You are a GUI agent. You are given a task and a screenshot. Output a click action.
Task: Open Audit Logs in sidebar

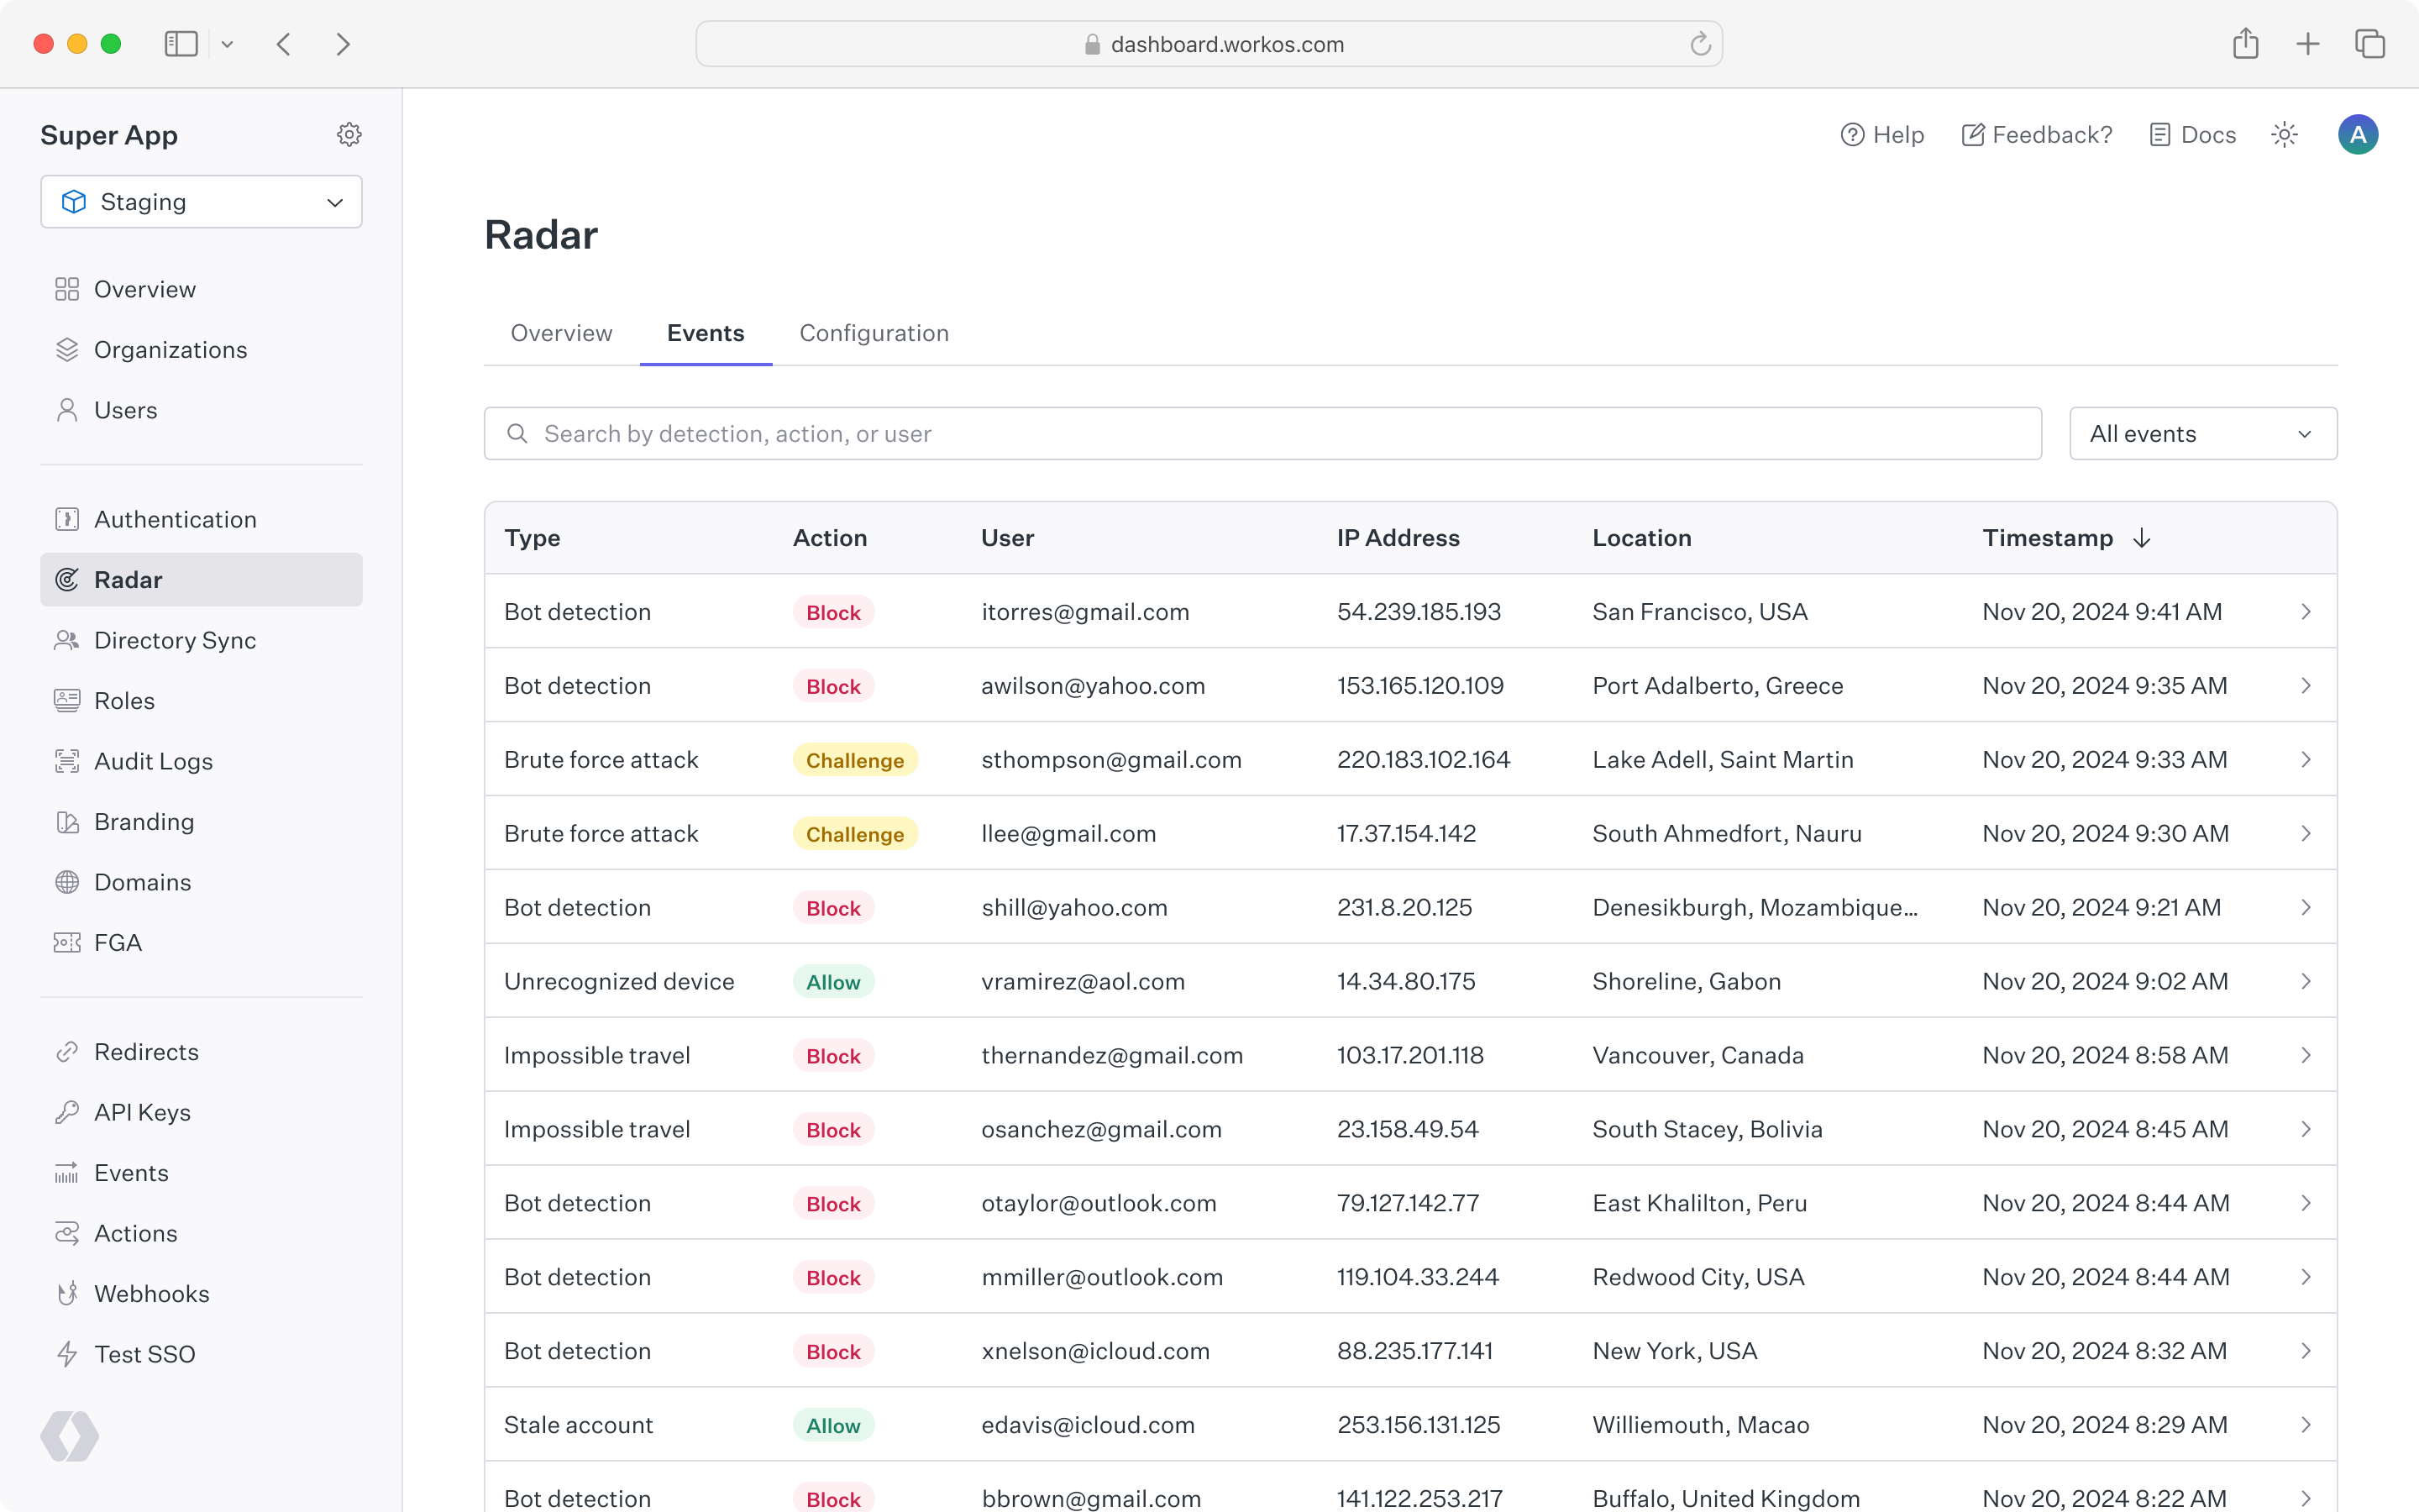pyautogui.click(x=153, y=761)
